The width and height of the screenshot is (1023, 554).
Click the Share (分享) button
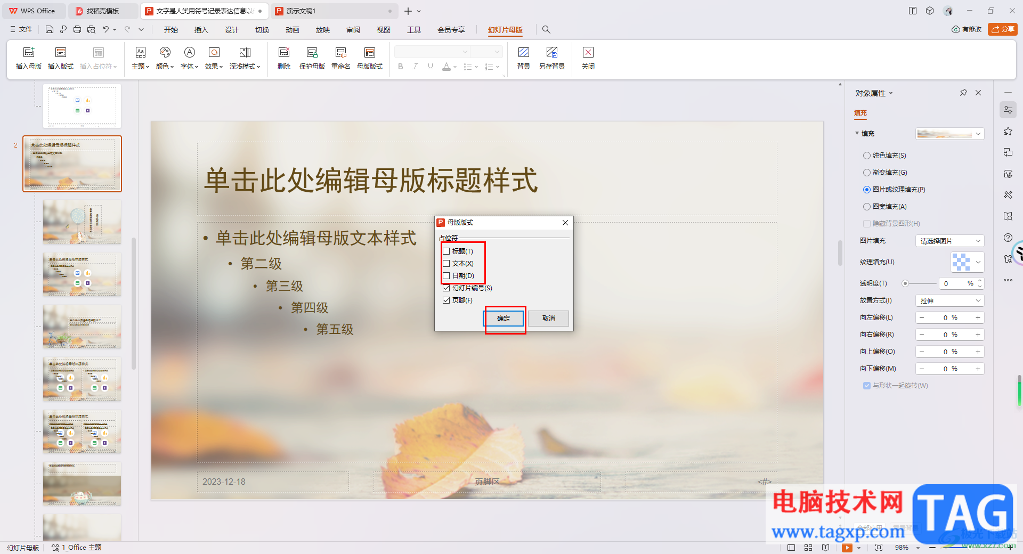[1003, 29]
